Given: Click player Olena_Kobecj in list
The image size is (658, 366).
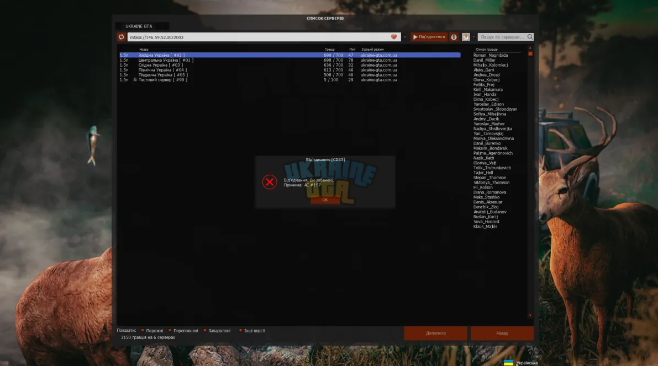Looking at the screenshot, I should click(x=486, y=79).
